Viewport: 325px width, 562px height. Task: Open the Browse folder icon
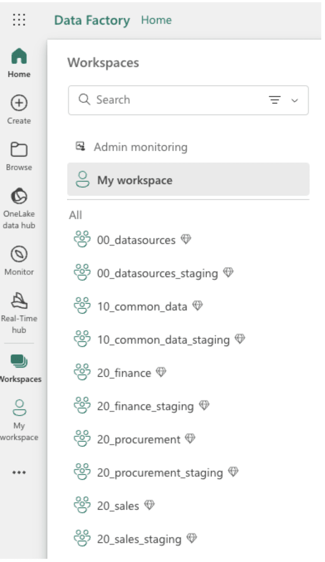click(19, 150)
